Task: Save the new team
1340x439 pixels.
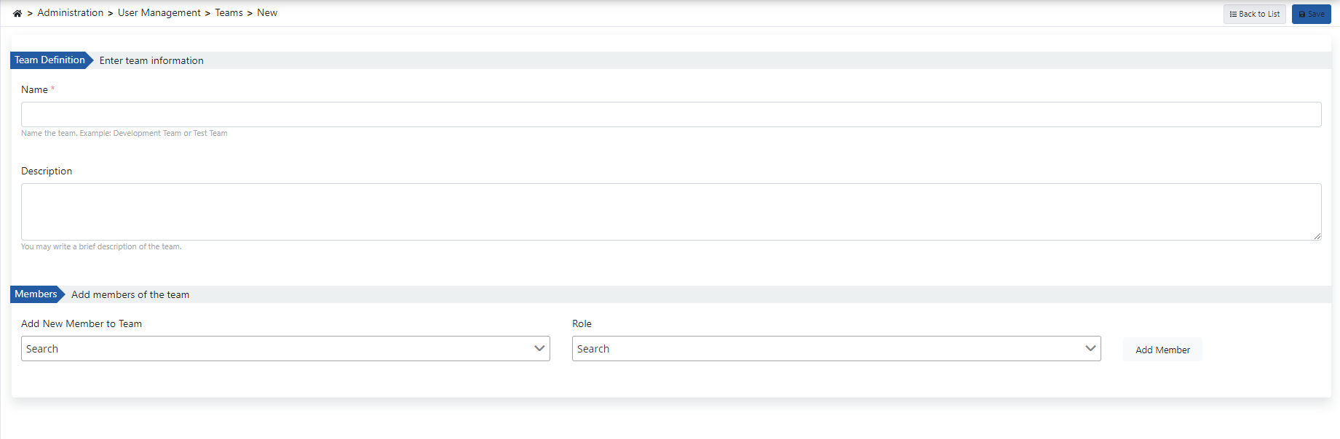Action: click(1311, 14)
